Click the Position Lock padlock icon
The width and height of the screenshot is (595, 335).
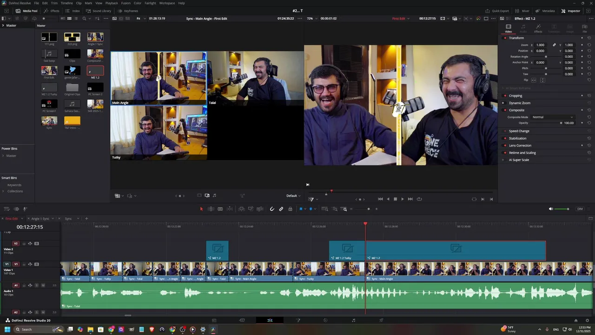tap(290, 209)
